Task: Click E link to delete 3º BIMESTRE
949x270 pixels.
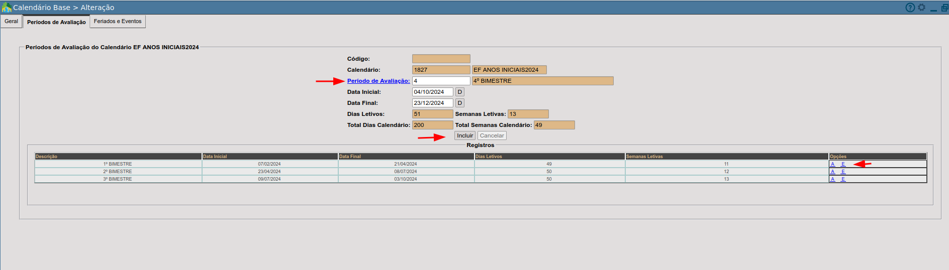Action: [843, 179]
